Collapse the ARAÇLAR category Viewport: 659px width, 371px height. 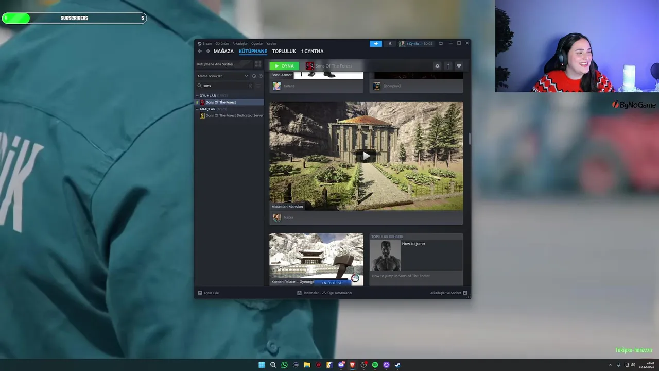(197, 109)
